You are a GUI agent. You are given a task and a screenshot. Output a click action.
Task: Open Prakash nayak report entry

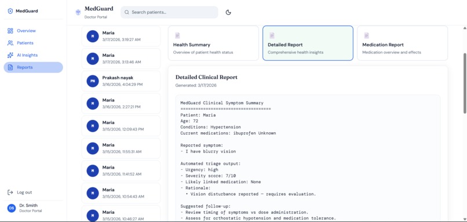(x=121, y=81)
